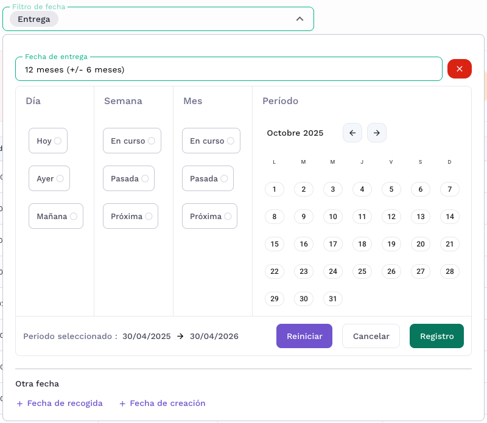Select the Mañana day option

pyautogui.click(x=56, y=216)
